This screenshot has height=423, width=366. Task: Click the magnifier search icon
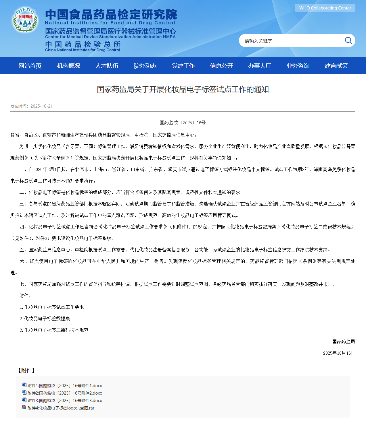348,40
